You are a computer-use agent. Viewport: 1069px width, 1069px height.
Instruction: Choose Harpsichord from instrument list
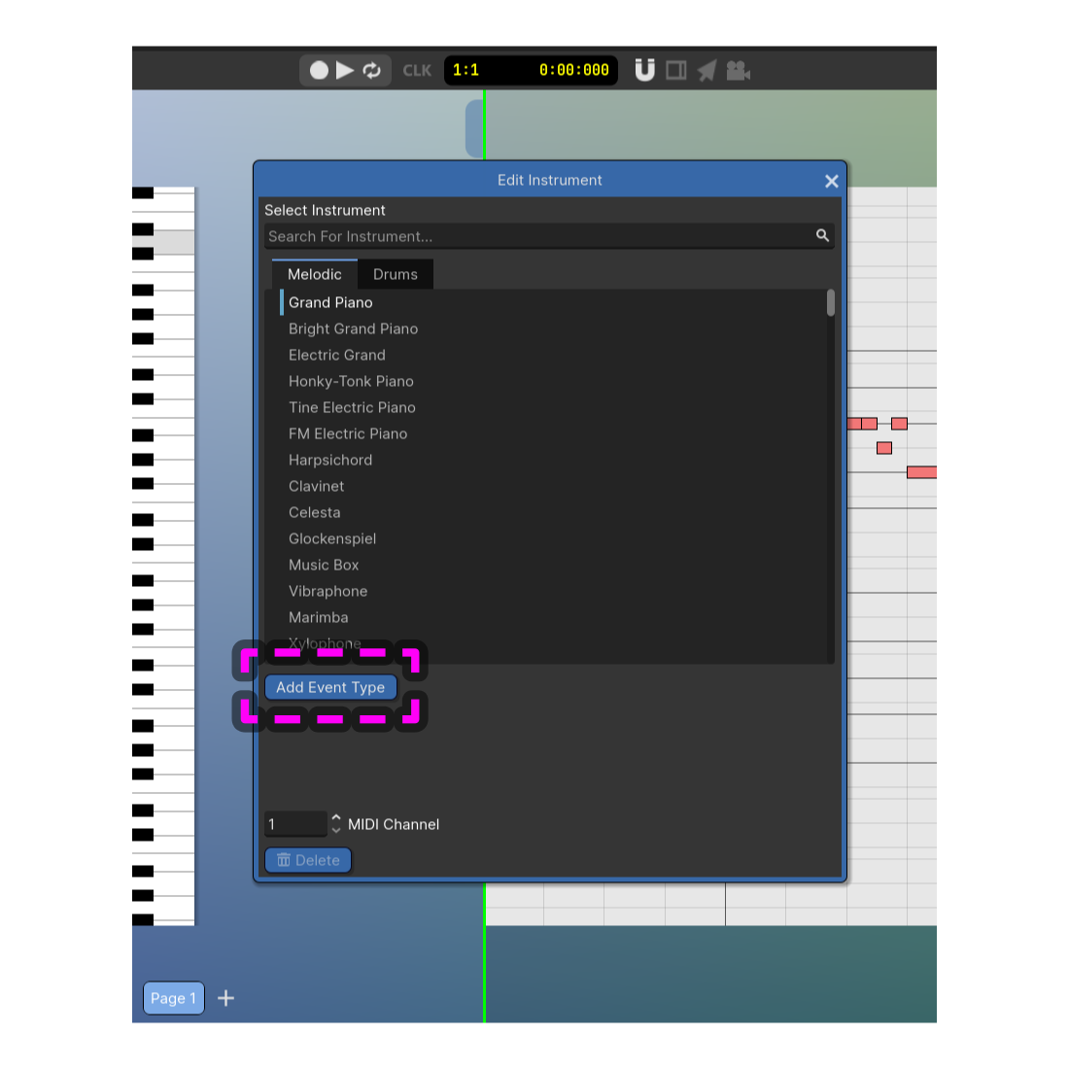point(330,460)
